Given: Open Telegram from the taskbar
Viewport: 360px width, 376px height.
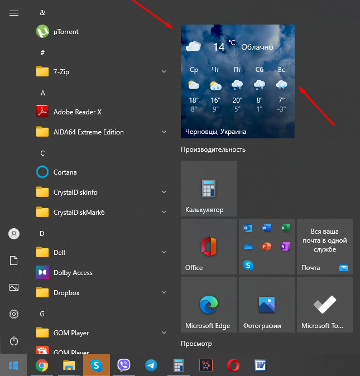Looking at the screenshot, I should [x=151, y=365].
